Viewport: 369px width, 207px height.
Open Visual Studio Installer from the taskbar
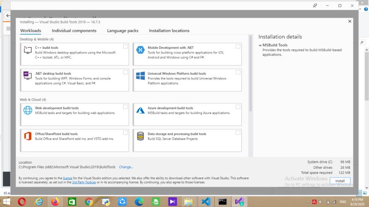click(x=239, y=201)
